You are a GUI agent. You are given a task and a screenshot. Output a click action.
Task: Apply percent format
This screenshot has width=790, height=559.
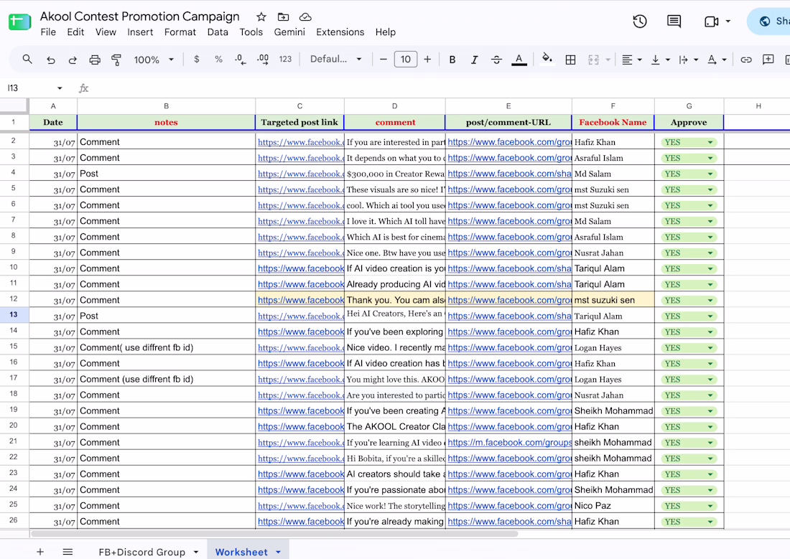point(218,60)
